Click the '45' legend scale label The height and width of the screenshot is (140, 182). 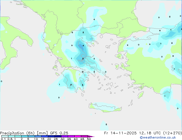(x=82, y=139)
